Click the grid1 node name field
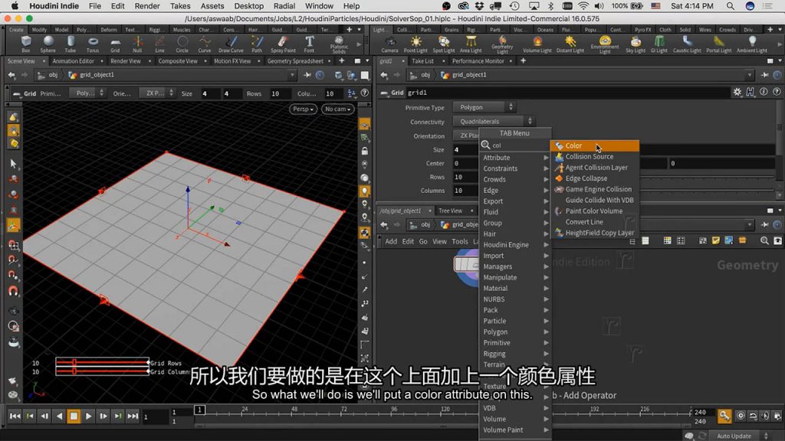The image size is (785, 441). coord(568,93)
